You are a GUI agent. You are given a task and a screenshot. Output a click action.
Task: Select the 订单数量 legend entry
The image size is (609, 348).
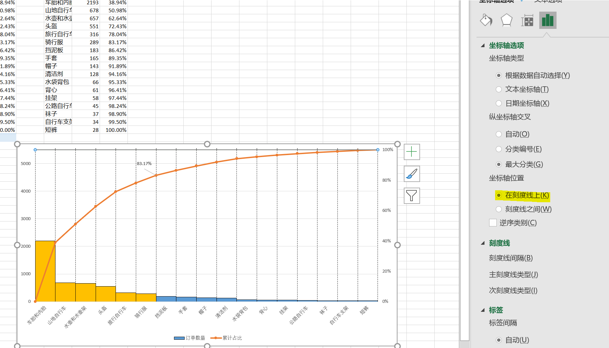(190, 338)
